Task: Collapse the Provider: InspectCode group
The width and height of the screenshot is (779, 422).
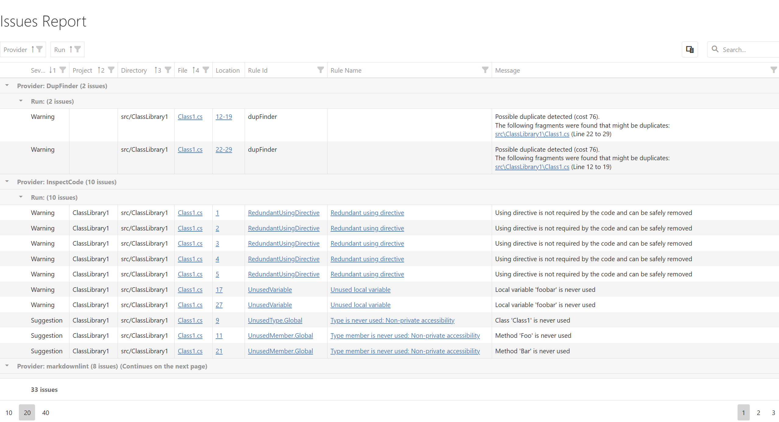Action: [7, 182]
